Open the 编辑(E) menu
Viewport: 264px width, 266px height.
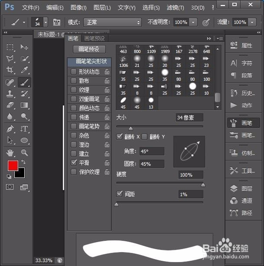point(55,8)
